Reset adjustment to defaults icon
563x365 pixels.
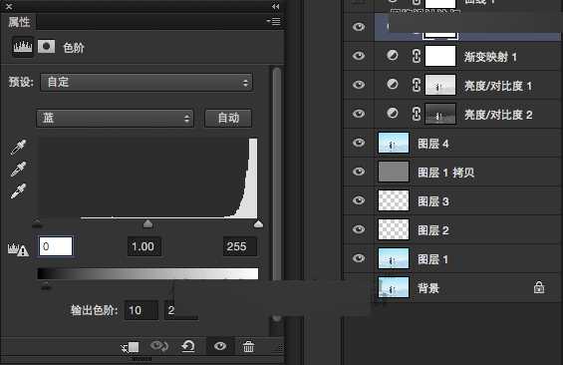[188, 347]
